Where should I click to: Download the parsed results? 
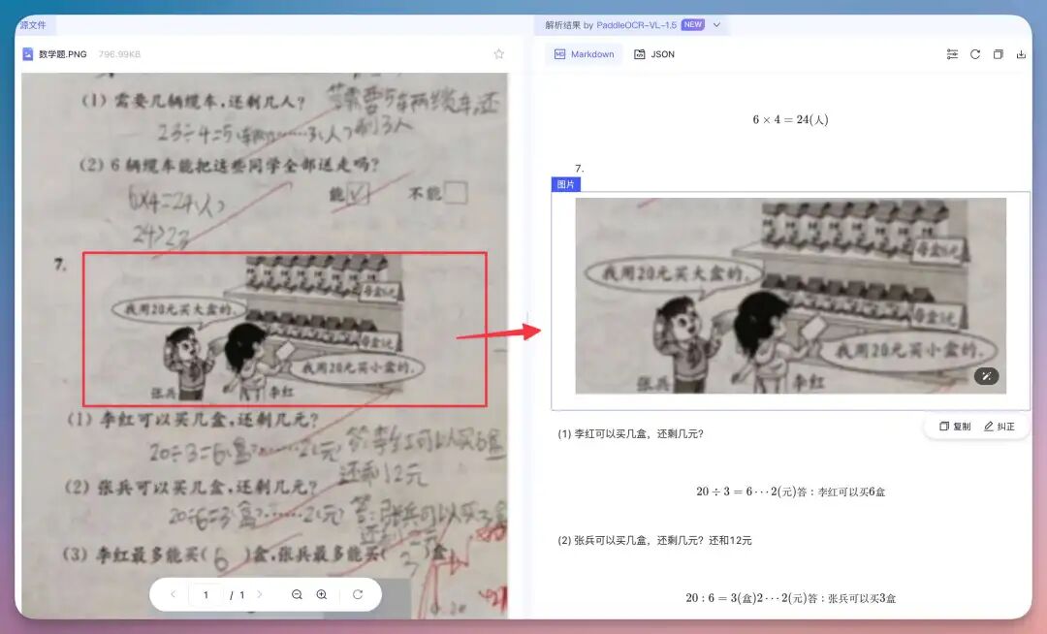coord(1021,55)
